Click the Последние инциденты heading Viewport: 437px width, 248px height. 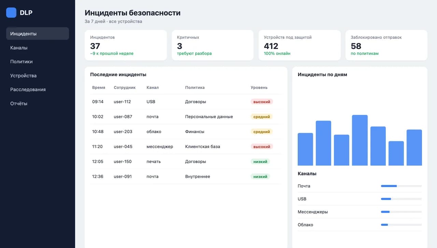pyautogui.click(x=118, y=75)
